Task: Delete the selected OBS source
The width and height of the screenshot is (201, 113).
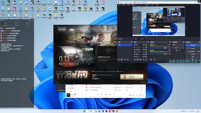Action: (137, 60)
